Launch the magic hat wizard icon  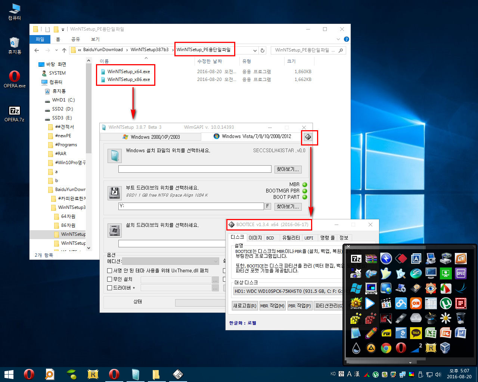pyautogui.click(x=431, y=318)
